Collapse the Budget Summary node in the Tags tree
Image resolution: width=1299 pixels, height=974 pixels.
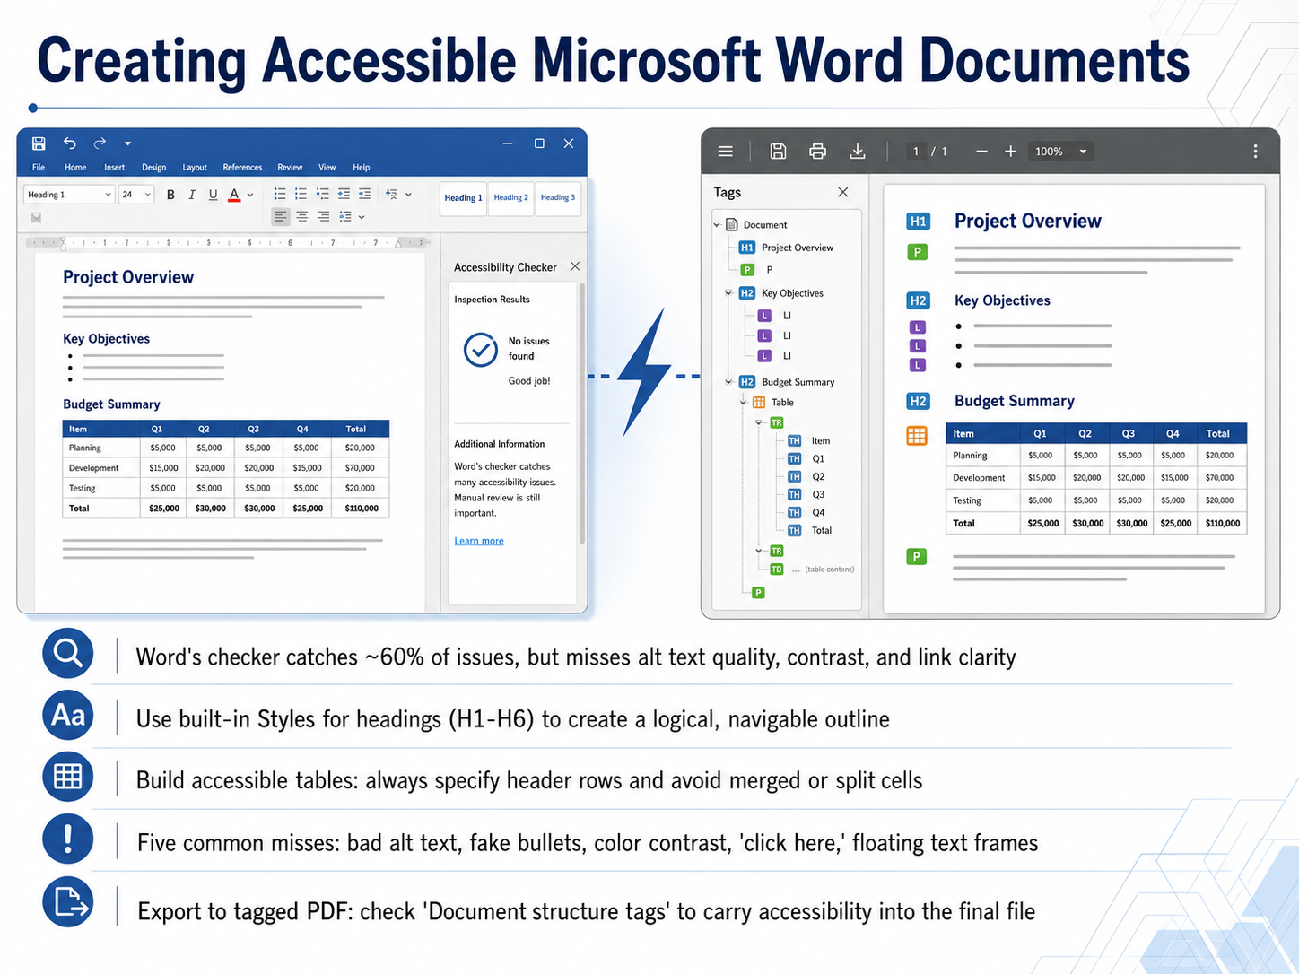click(728, 382)
